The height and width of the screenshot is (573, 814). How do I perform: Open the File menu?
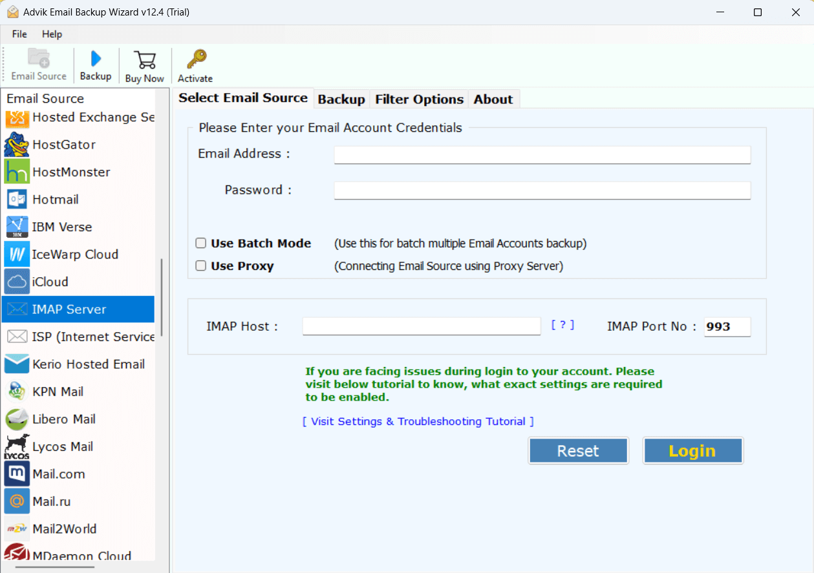pos(19,34)
